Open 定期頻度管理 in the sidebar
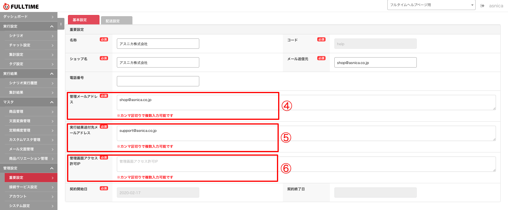This screenshot has width=508, height=210. [31, 130]
